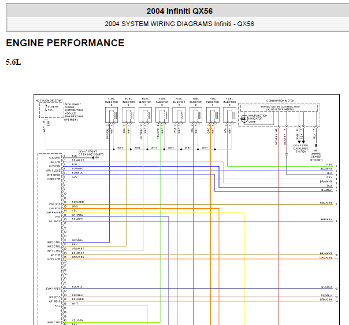Click the 'BLU/WHT' wire label at pin 4

coord(77,169)
